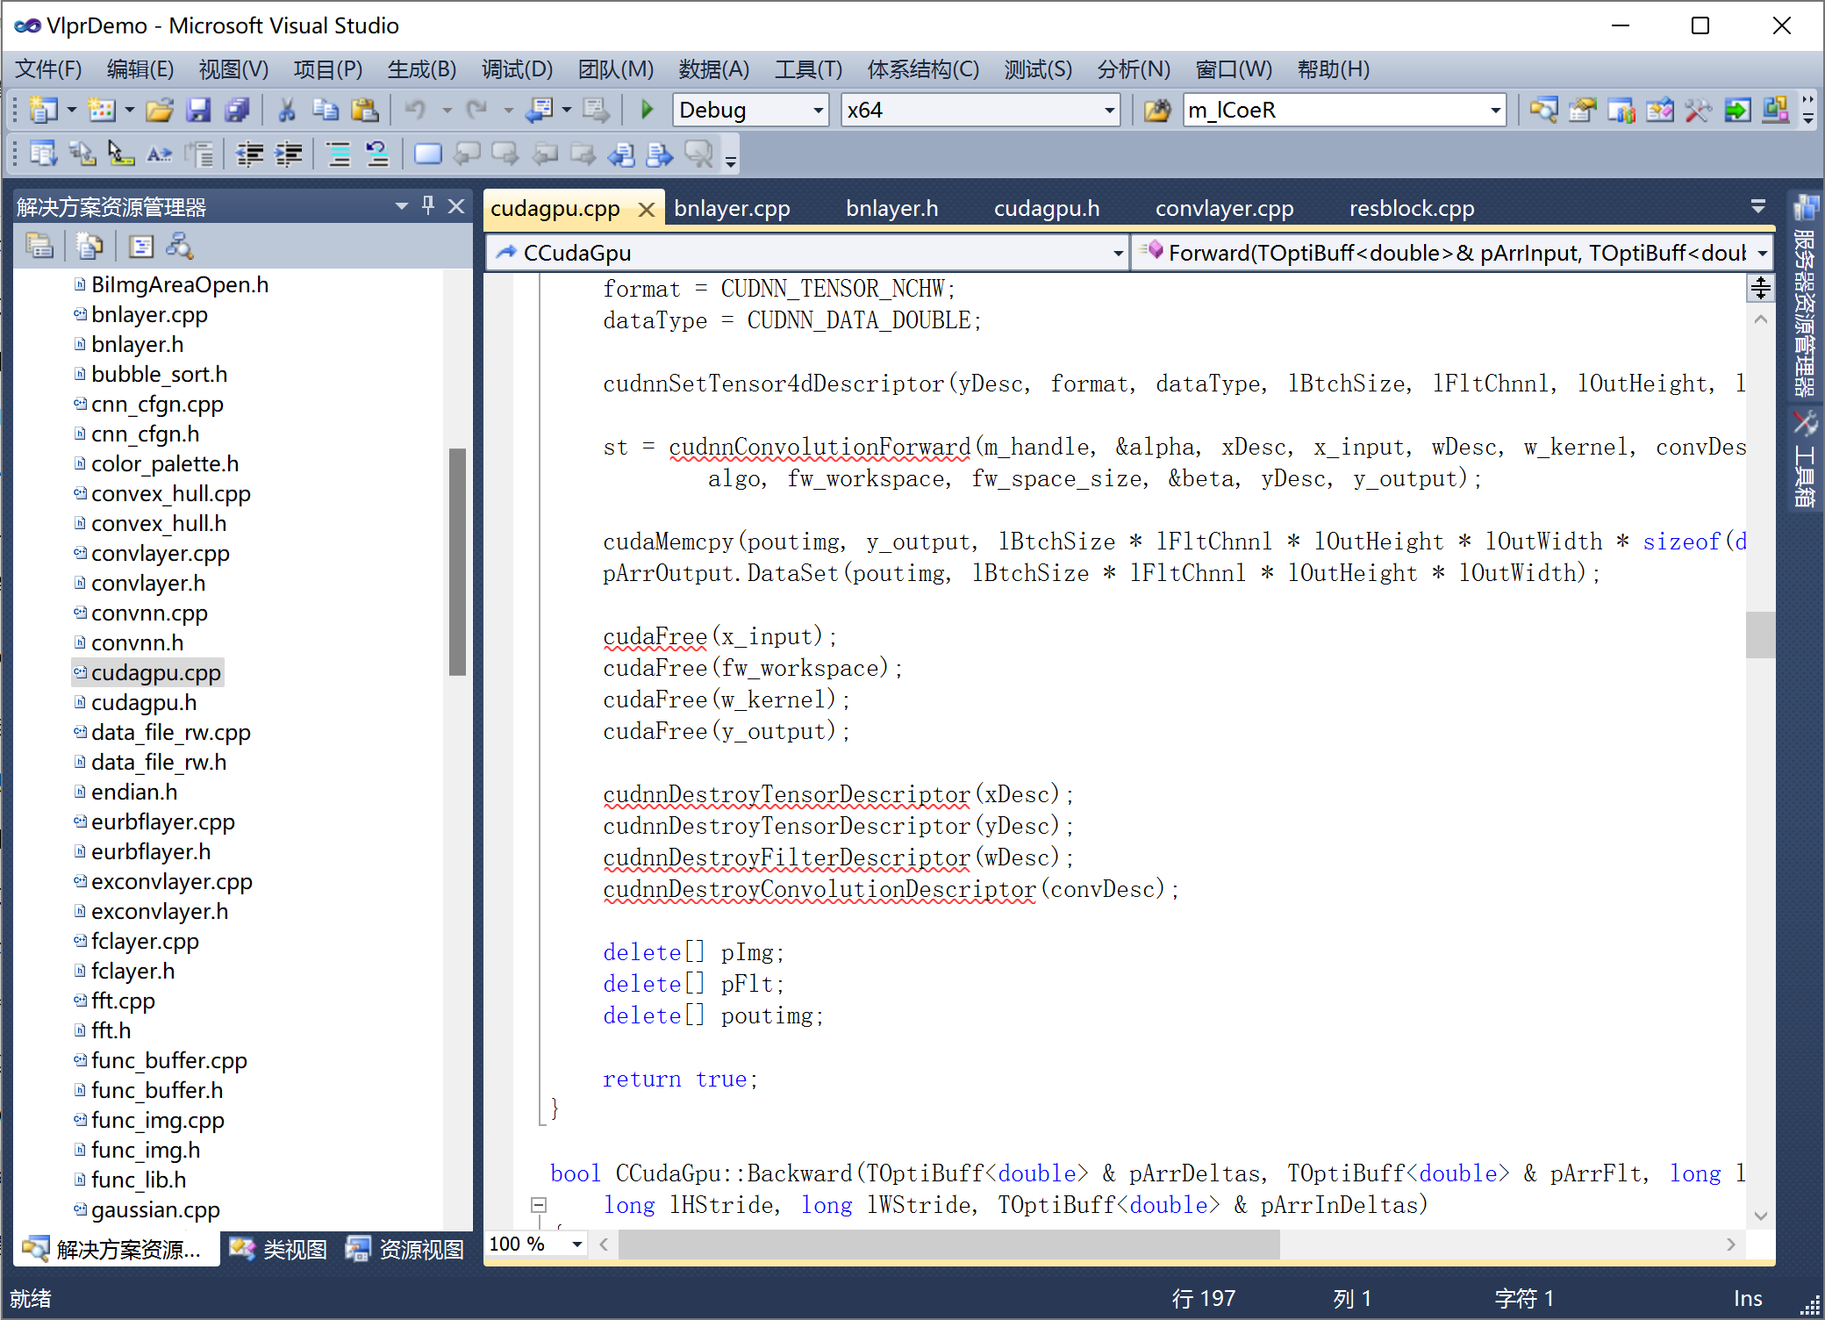Click the Increase Indent icon
The image size is (1825, 1320).
(289, 154)
